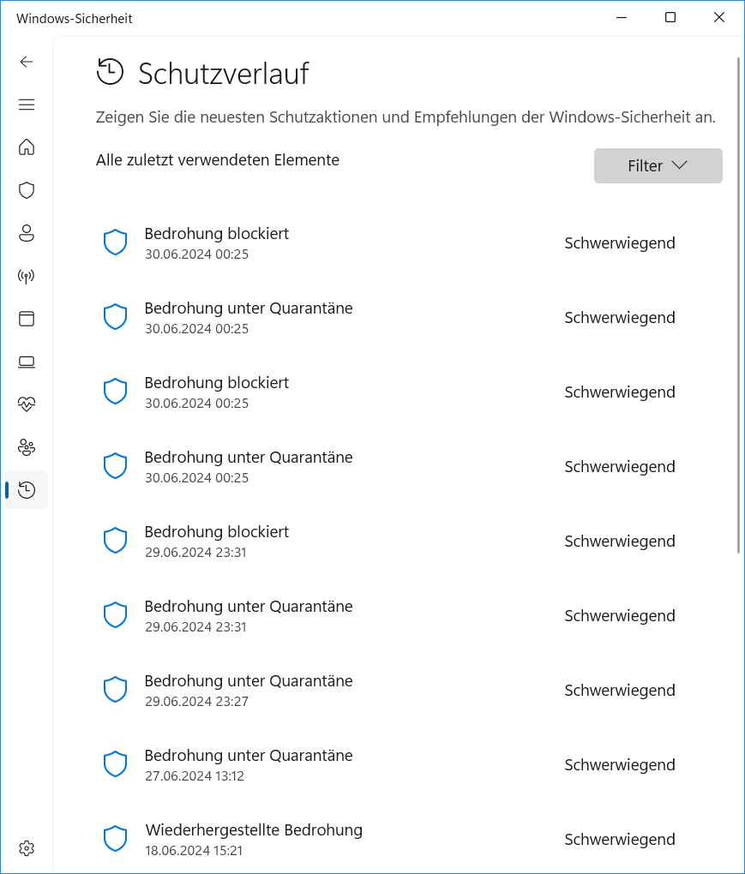
Task: Expand the Filter dropdown
Action: 658,166
